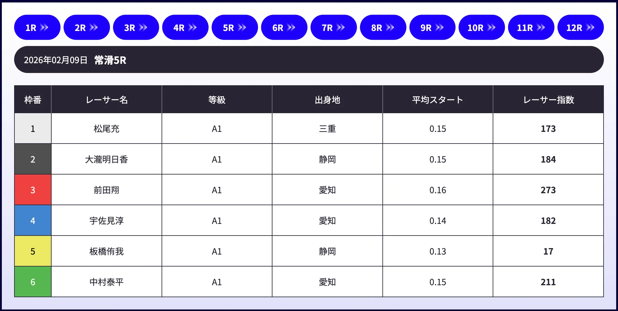618x311 pixels.
Task: Click the blue lane 4 cell
Action: 33,221
